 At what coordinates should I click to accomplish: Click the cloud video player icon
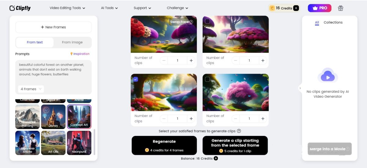click(x=328, y=75)
